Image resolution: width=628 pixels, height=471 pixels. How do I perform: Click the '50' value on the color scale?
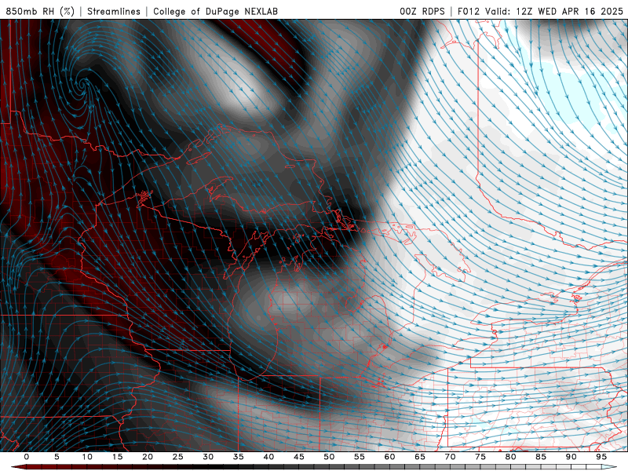pyautogui.click(x=329, y=457)
